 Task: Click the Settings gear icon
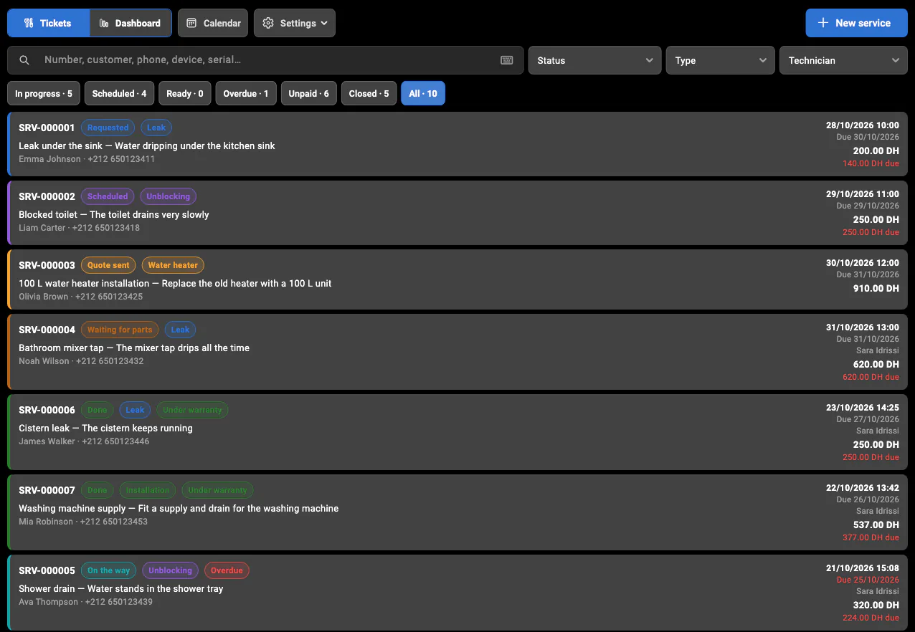pyautogui.click(x=268, y=23)
